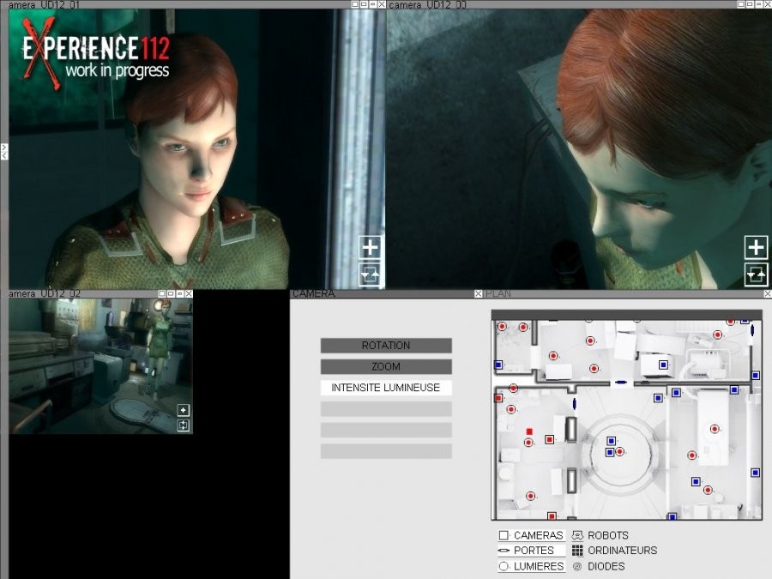Click the swap icon in camera UD12_02 view
The height and width of the screenshot is (579, 772).
(x=183, y=425)
